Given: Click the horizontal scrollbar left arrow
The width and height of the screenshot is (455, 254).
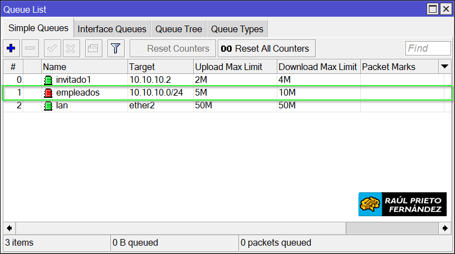Looking at the screenshot, I should pyautogui.click(x=9, y=228).
